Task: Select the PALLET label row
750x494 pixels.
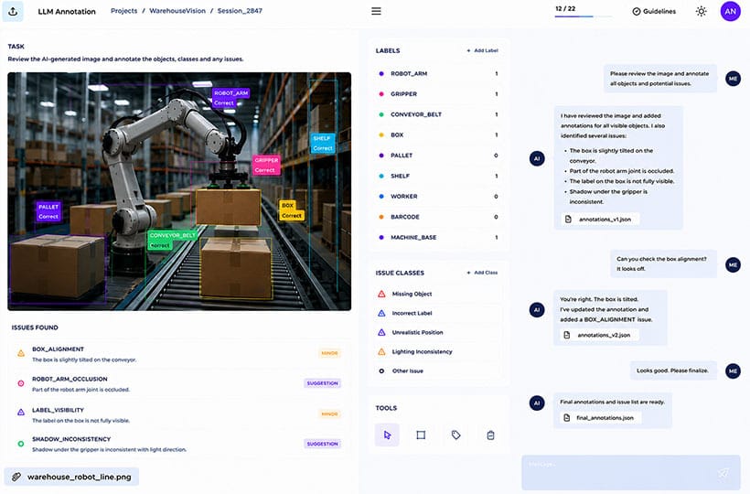Action: click(439, 156)
